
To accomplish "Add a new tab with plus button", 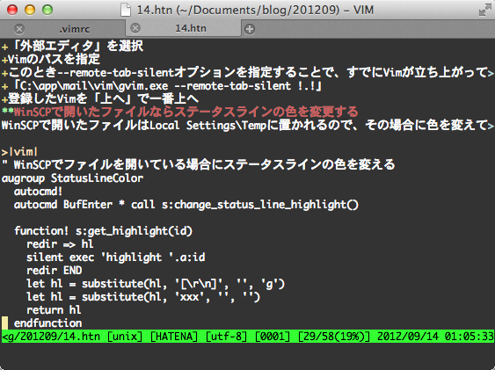I will click(x=250, y=29).
